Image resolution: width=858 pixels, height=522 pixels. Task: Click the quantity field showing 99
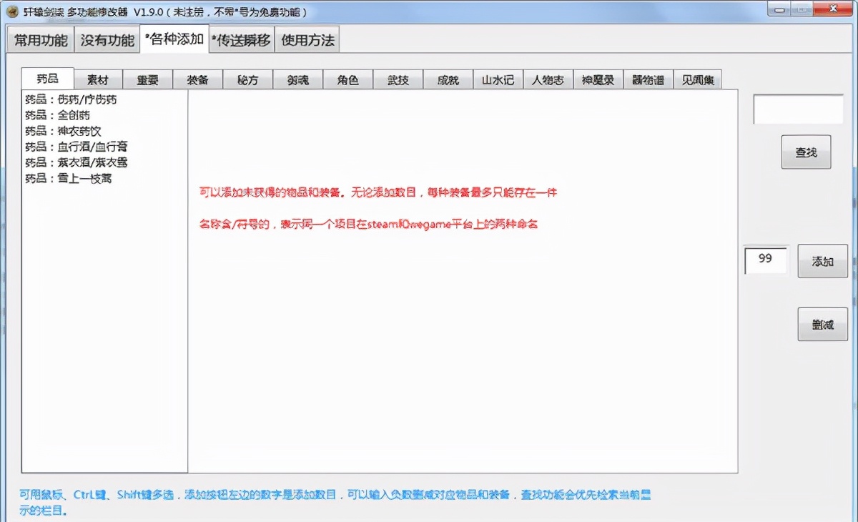[766, 261]
